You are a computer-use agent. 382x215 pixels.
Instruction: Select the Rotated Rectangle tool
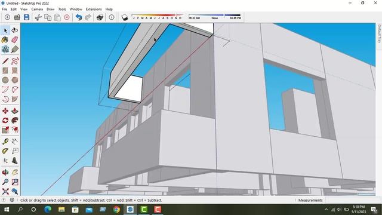[14, 70]
